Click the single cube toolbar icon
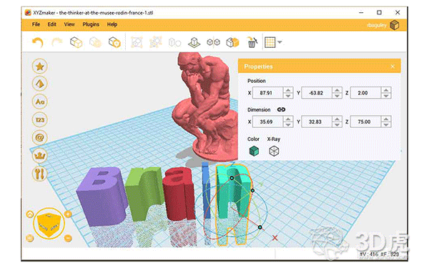This screenshot has width=429, height=268. point(76,42)
